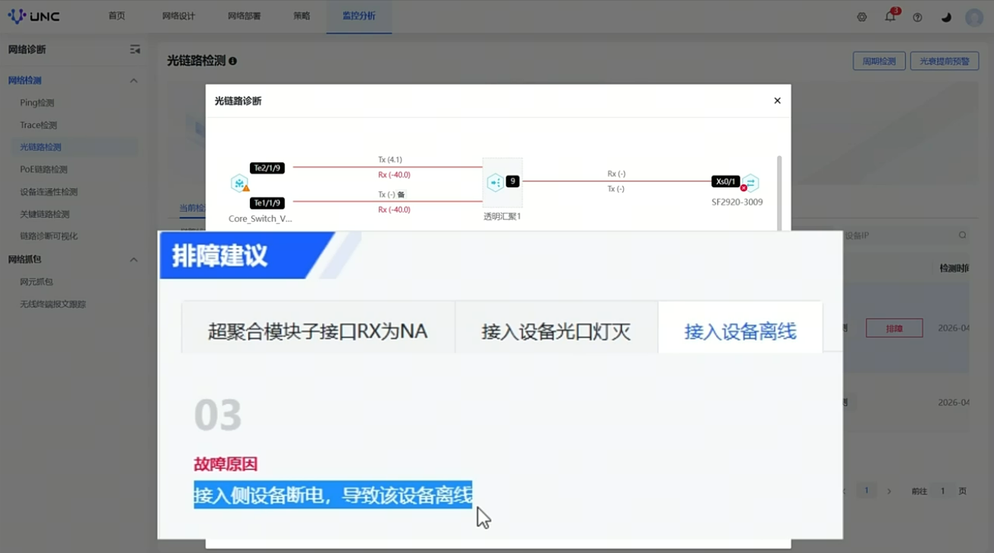The height and width of the screenshot is (553, 994).
Task: Collapse the 网络检测 sidebar group
Action: click(x=133, y=81)
